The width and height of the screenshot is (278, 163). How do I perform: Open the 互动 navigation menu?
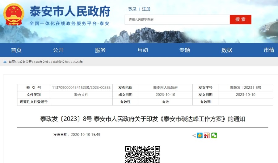point(142,50)
